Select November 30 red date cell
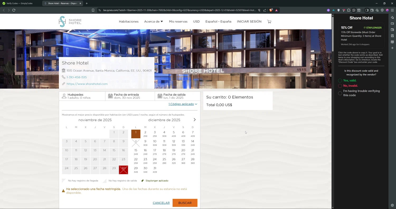This screenshot has height=209, width=396. pos(123,170)
